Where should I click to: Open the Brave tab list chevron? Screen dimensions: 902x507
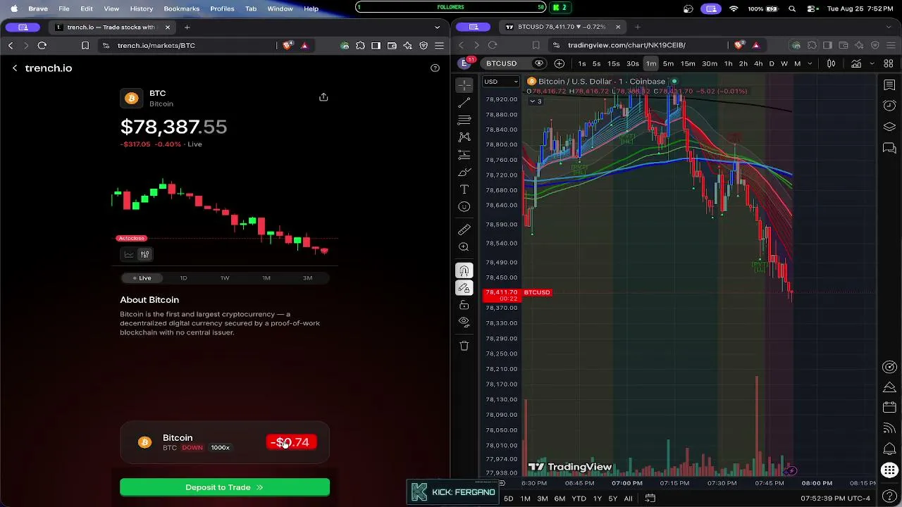[x=437, y=27]
